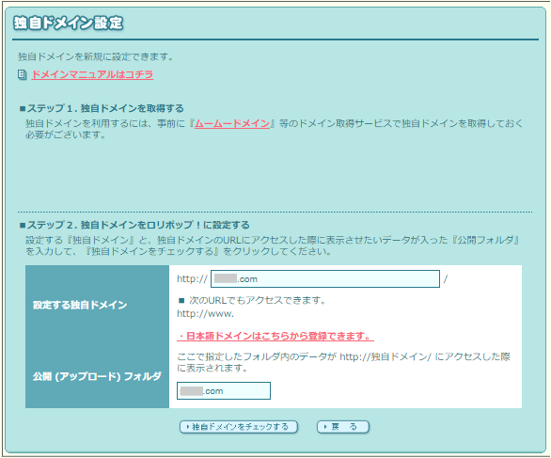Select the ステップ1. 独自ドメインを取得する heading
Screen dimensions: 551x458
tap(102, 108)
